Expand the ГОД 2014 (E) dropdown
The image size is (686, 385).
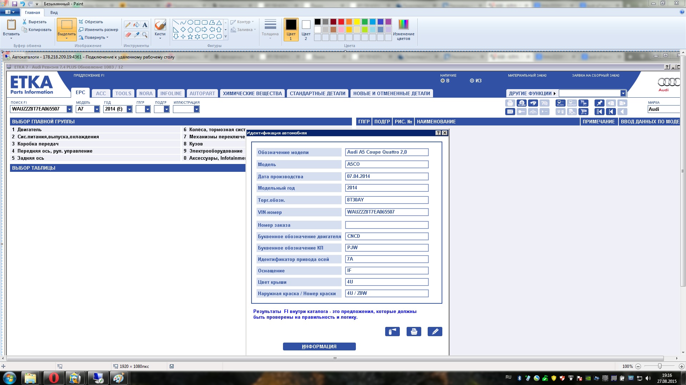(129, 109)
